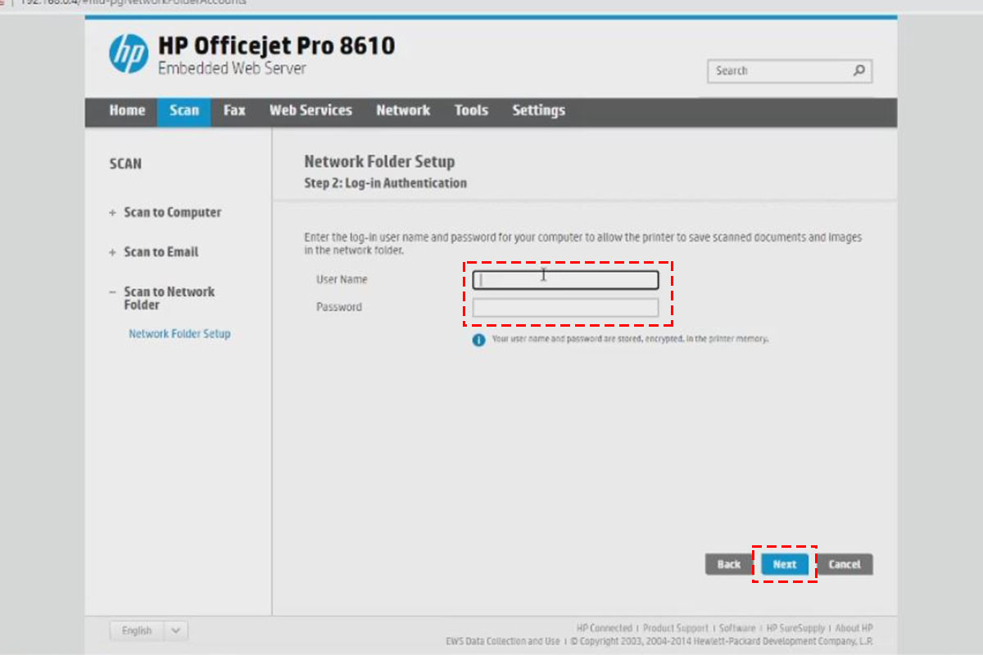Image resolution: width=983 pixels, height=655 pixels.
Task: Expand the Scan to Computer section
Action: click(165, 212)
